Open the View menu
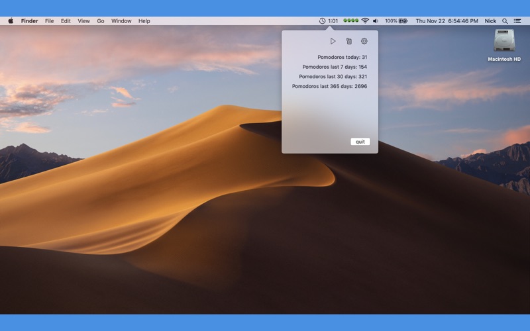530x331 pixels. (x=84, y=21)
